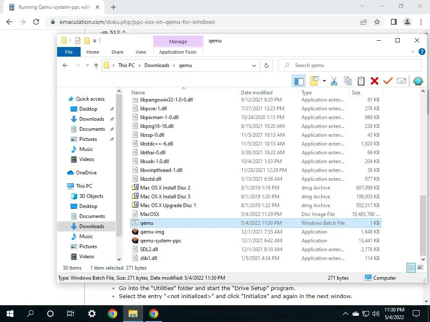The height and width of the screenshot is (322, 430).
Task: Go up one folder level in Explorer
Action: (96, 65)
